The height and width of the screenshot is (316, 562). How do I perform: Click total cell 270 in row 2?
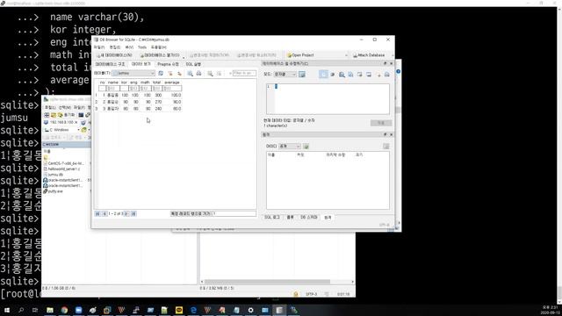pyautogui.click(x=157, y=102)
